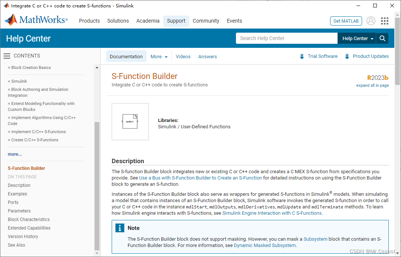Select the Documentation tab

126,56
